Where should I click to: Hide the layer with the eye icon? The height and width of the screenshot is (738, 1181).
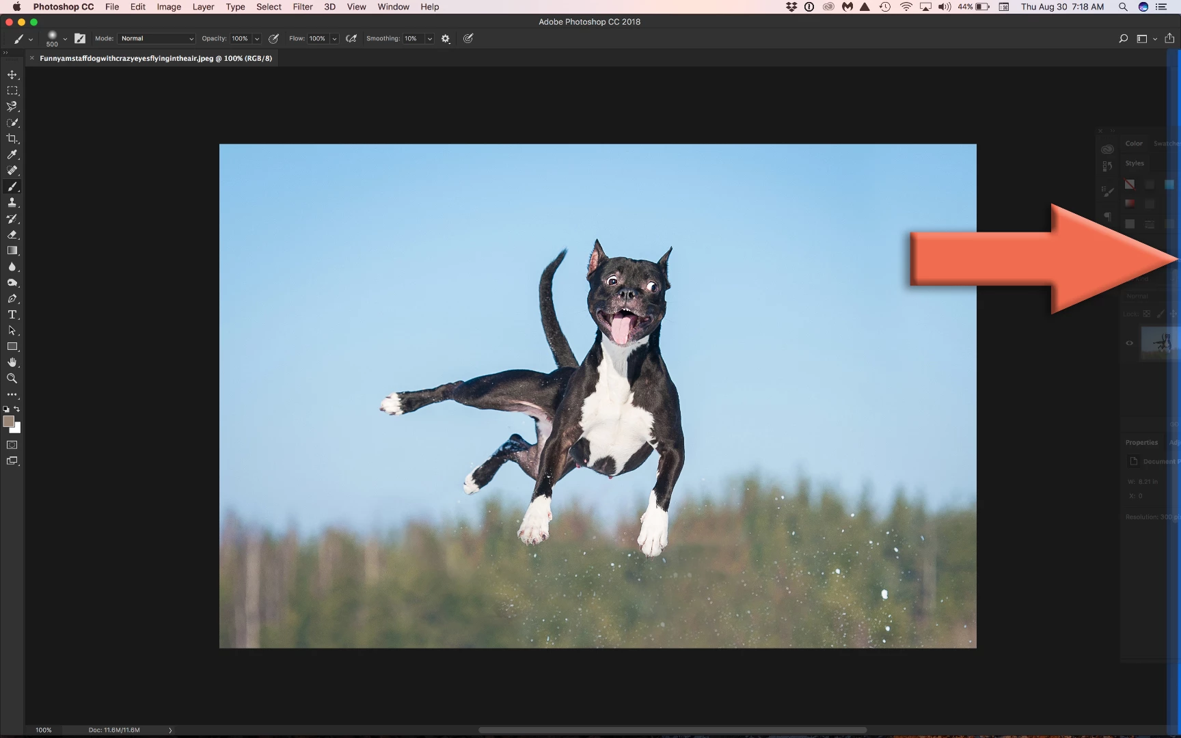[1130, 343]
